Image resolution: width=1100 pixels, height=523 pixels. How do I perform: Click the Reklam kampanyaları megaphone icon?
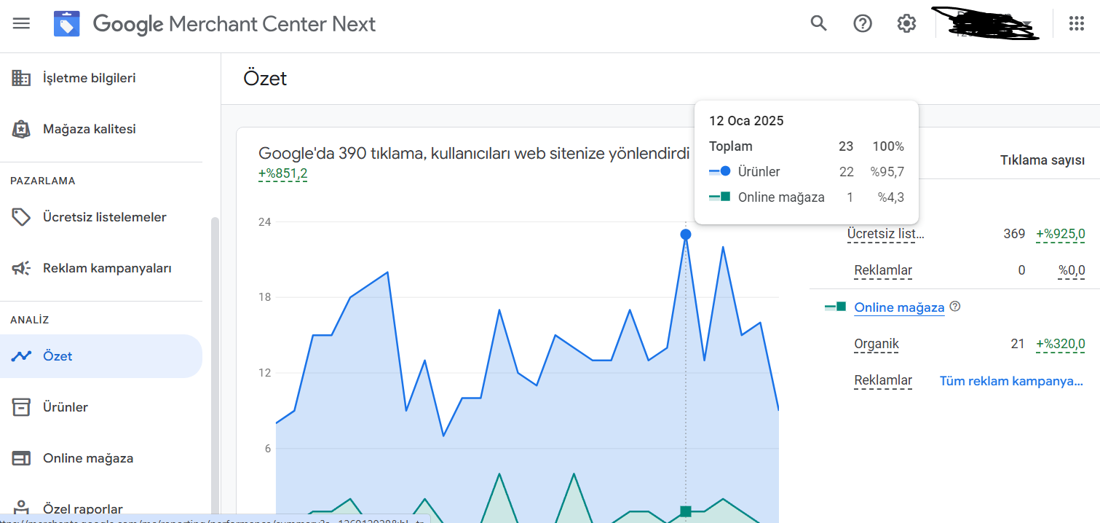[x=21, y=268]
